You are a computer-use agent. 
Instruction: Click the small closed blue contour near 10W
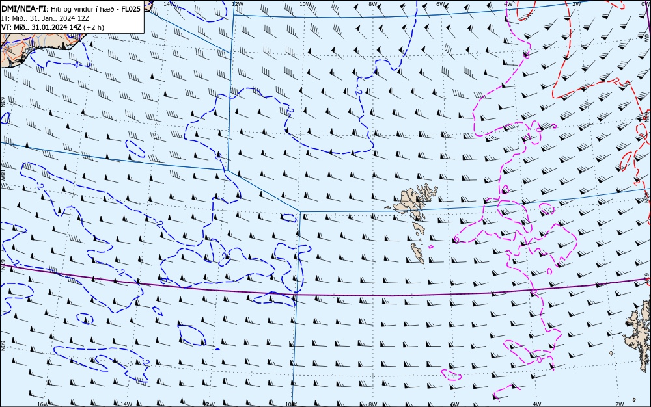tap(289, 218)
